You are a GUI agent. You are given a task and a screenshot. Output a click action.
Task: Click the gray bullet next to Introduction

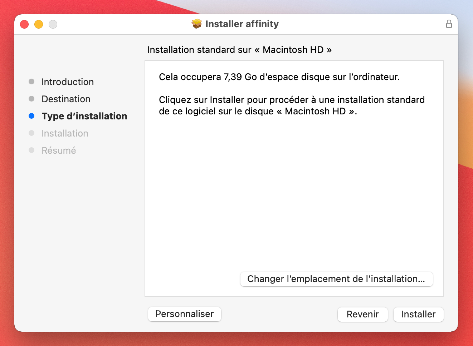pyautogui.click(x=31, y=81)
